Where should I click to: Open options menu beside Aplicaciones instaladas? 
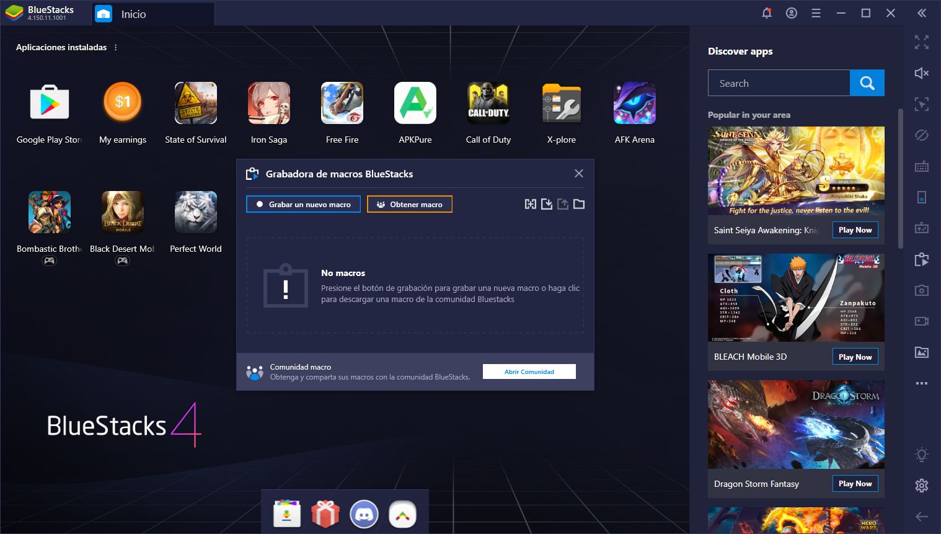click(x=115, y=47)
